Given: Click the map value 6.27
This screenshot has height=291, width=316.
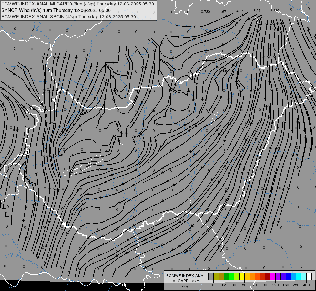Looking at the screenshot, I should point(257,11).
